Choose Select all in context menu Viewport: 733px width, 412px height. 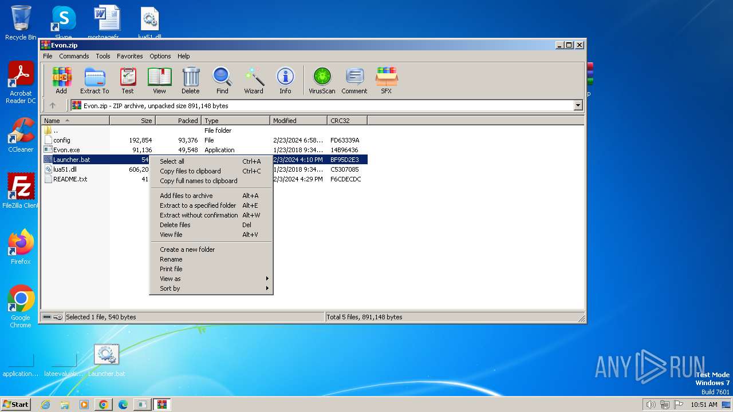[x=211, y=161]
